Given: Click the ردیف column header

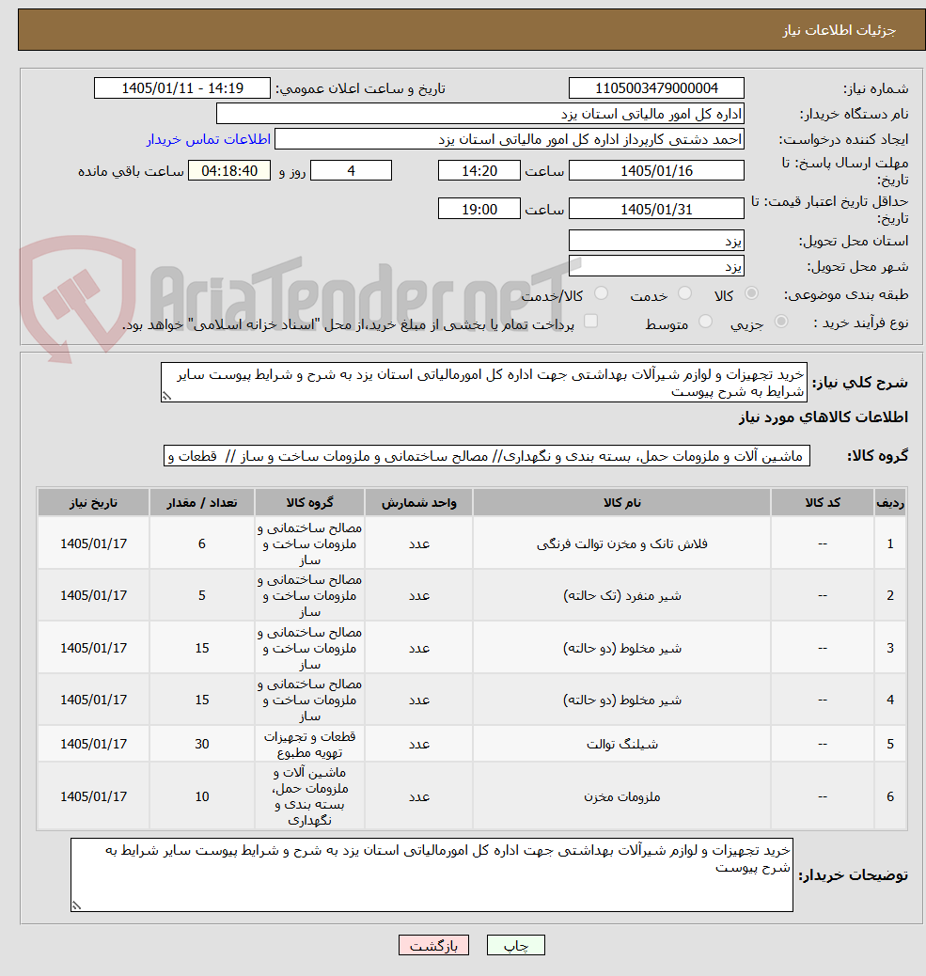Looking at the screenshot, I should click(x=890, y=502).
